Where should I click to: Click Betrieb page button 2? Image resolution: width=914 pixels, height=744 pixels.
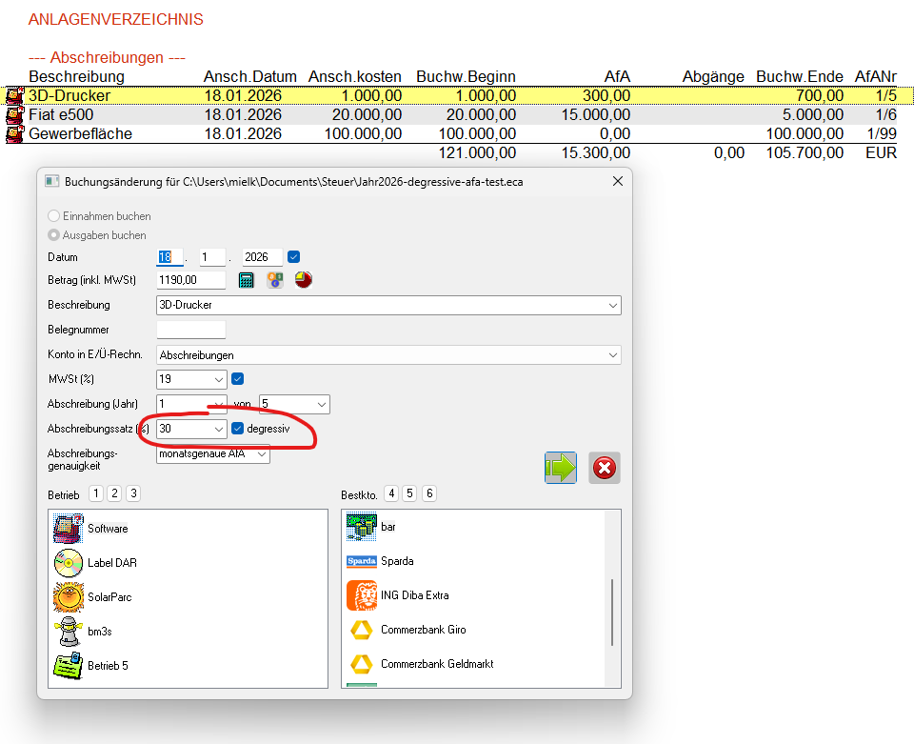(x=114, y=493)
